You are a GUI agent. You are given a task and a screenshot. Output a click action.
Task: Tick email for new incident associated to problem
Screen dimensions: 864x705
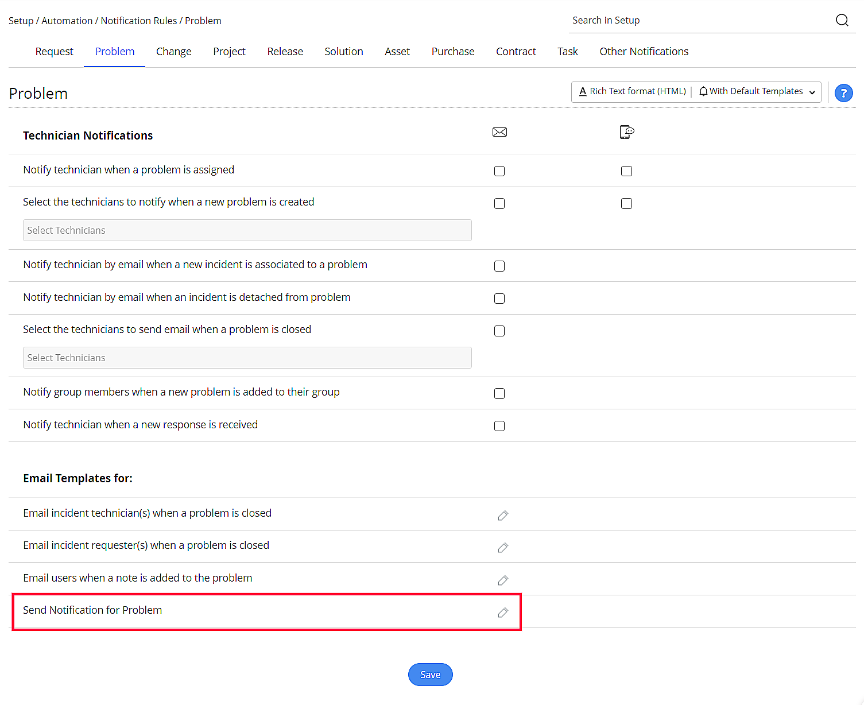tap(499, 266)
